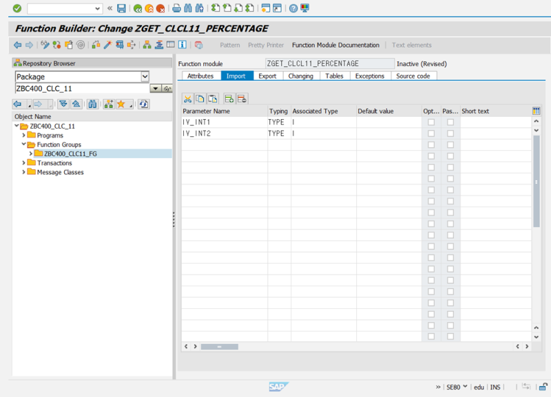This screenshot has height=397, width=551.
Task: Toggle Optional checkbox for IV_INT1
Action: pyautogui.click(x=431, y=122)
